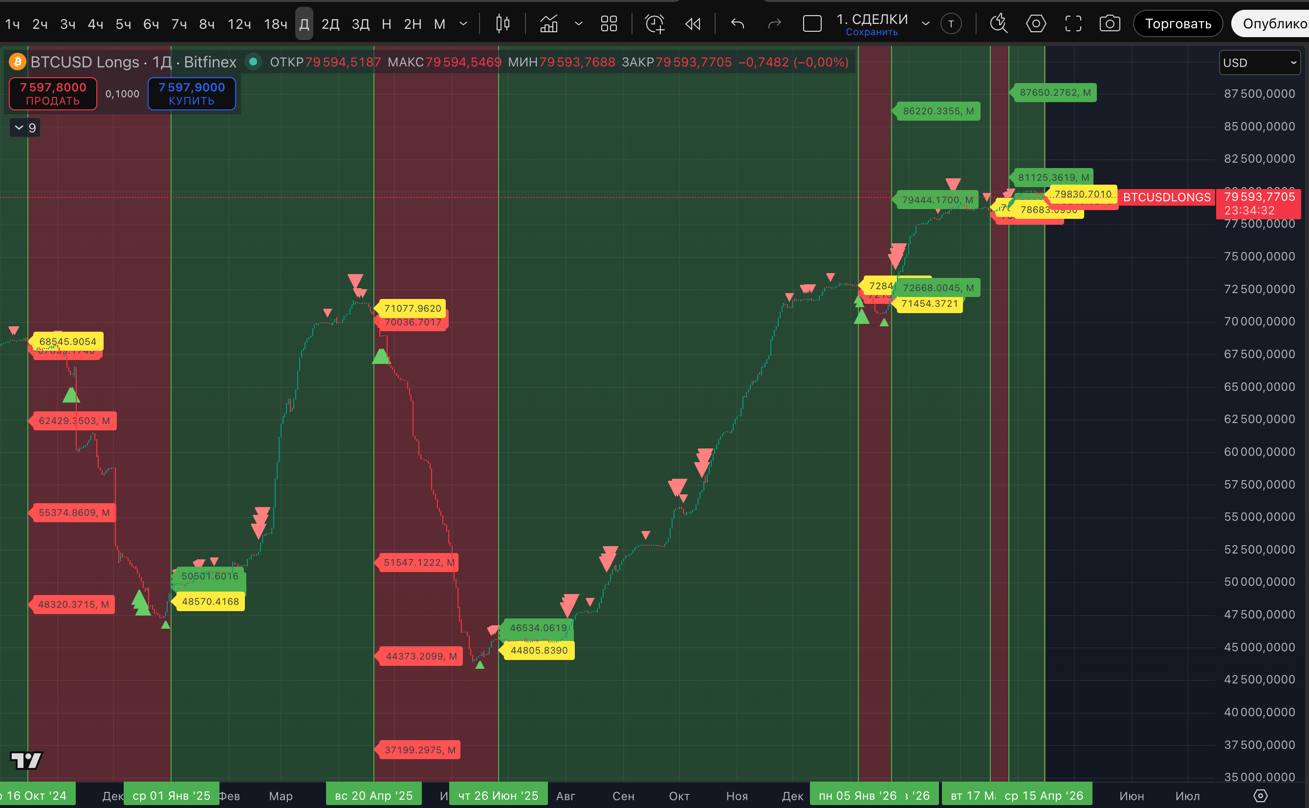Undo the last chart action
The width and height of the screenshot is (1309, 808).
coord(738,23)
